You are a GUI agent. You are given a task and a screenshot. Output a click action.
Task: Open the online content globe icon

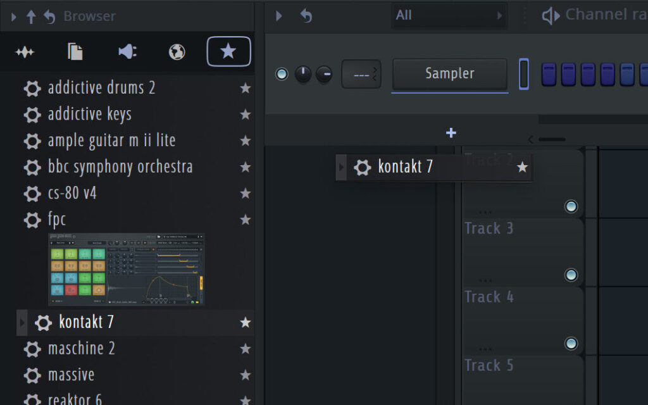[x=176, y=51]
